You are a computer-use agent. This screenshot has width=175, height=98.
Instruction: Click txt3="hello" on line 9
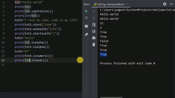pos(25,38)
